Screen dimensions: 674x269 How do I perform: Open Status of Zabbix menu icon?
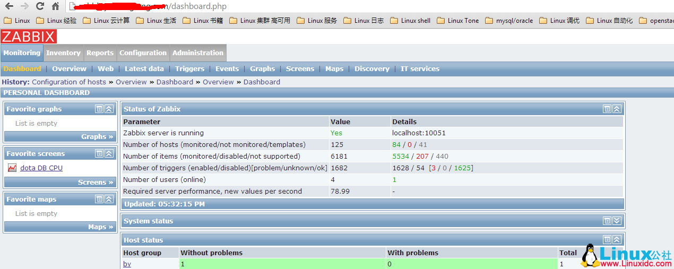tap(607, 109)
